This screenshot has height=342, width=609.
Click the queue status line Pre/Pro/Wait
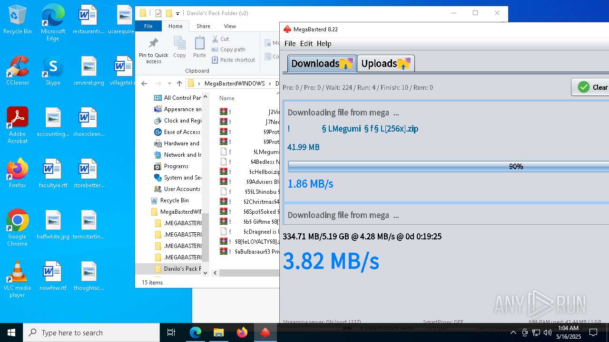[358, 87]
